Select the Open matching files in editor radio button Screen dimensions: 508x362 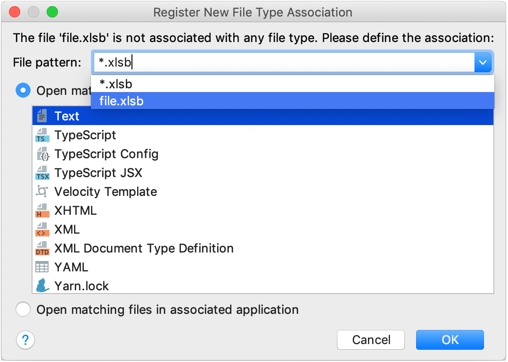[23, 90]
